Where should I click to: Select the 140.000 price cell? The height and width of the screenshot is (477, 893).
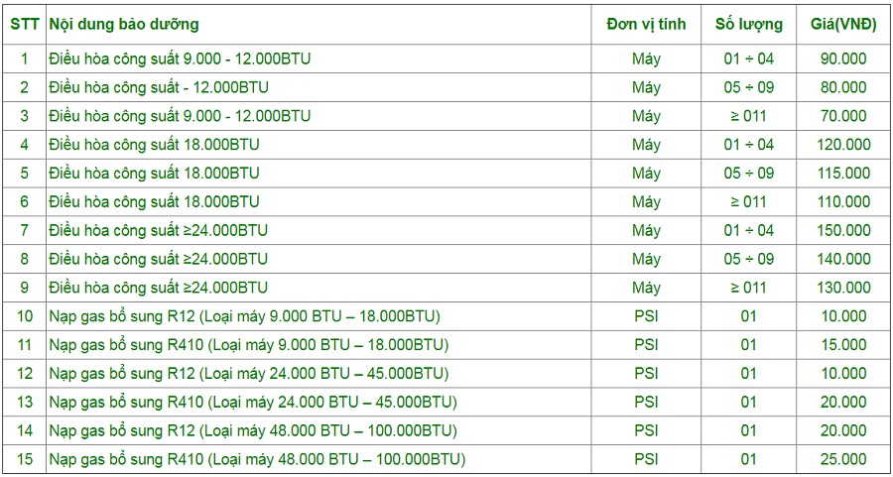click(x=843, y=260)
